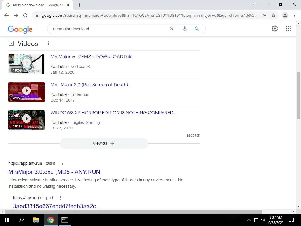301x226 pixels.
Task: Open options for the any.run report result
Action: (x=61, y=198)
